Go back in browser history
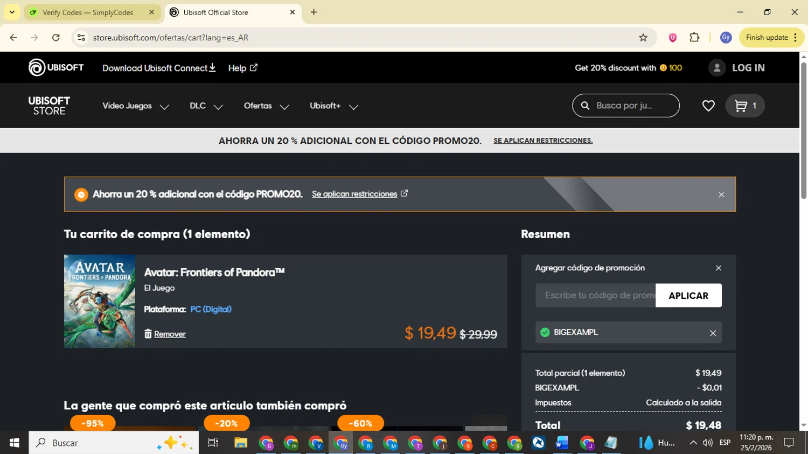Viewport: 808px width, 454px height. click(x=13, y=38)
